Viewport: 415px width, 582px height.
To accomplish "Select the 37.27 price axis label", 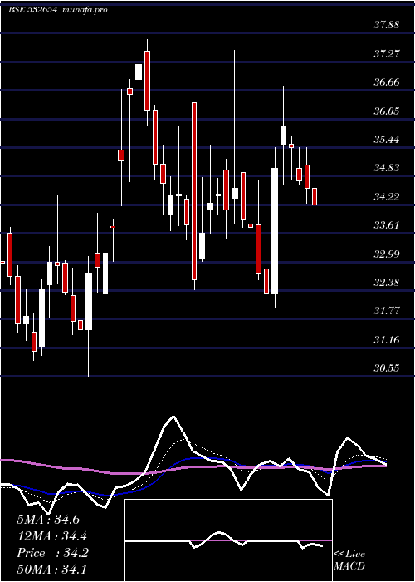I will pyautogui.click(x=387, y=54).
